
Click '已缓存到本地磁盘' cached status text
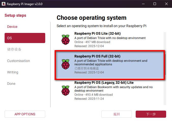coord(87,68)
